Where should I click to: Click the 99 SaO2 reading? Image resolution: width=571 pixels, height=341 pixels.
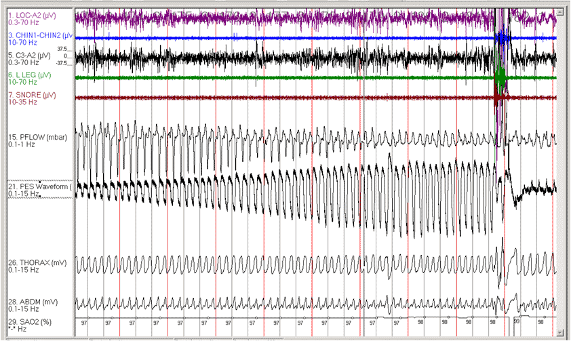[517, 323]
